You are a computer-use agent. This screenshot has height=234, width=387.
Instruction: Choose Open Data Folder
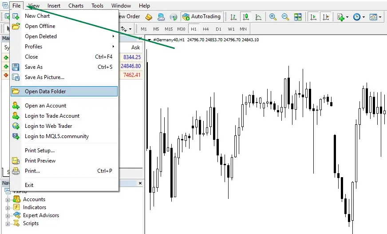point(64,91)
